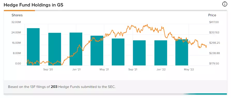Select the bar above Sep '20 label
This screenshot has width=231, height=98.
tap(55, 49)
